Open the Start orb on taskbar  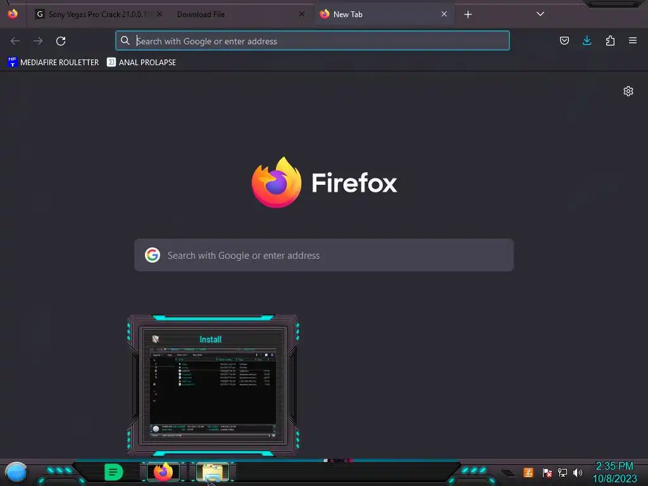(x=16, y=472)
